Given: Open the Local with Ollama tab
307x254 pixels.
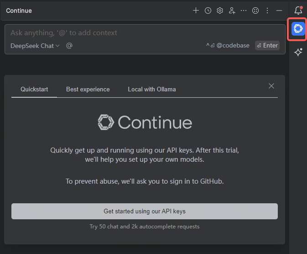Looking at the screenshot, I should [x=152, y=89].
